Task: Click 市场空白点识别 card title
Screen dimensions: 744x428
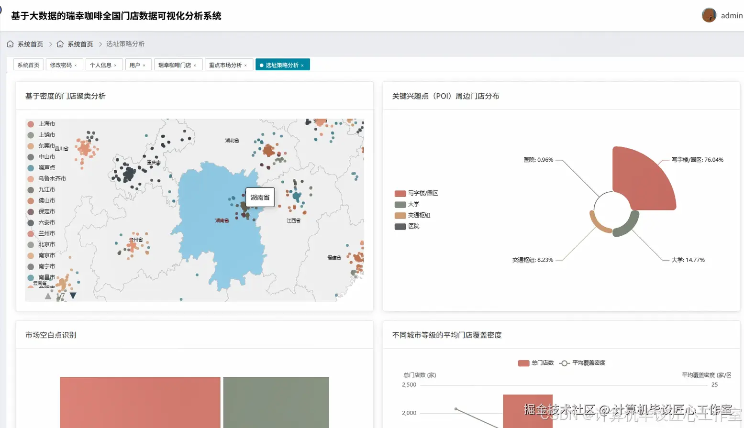Action: point(51,335)
